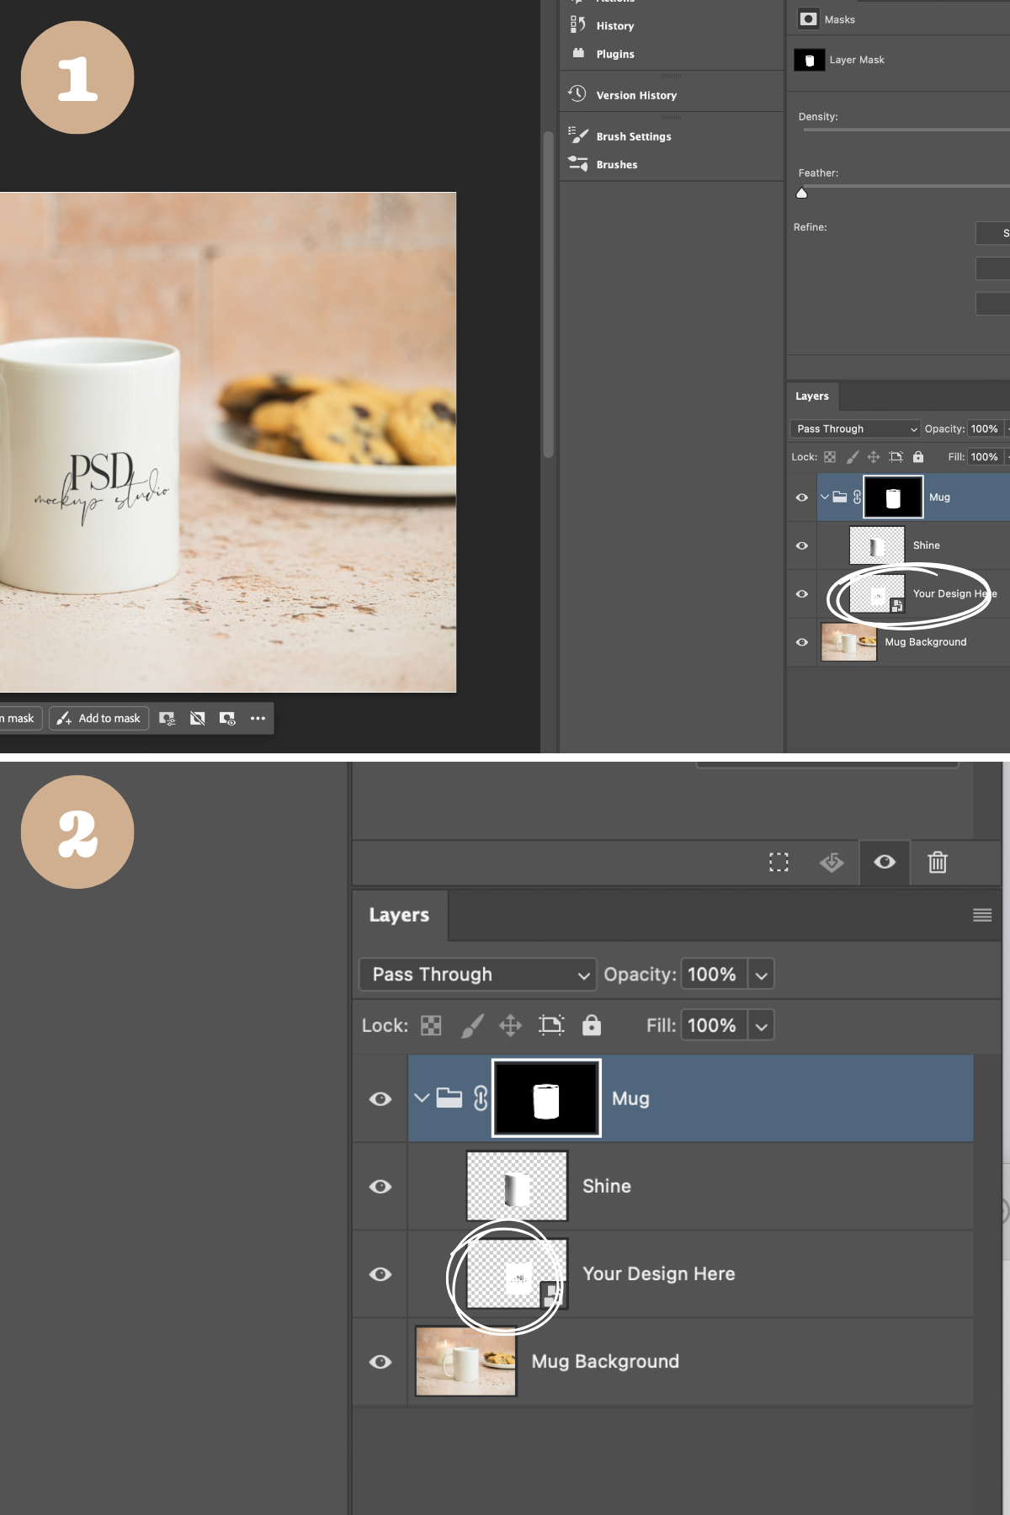Open the Layers panel hamburger menu
The image size is (1010, 1515).
click(x=981, y=915)
